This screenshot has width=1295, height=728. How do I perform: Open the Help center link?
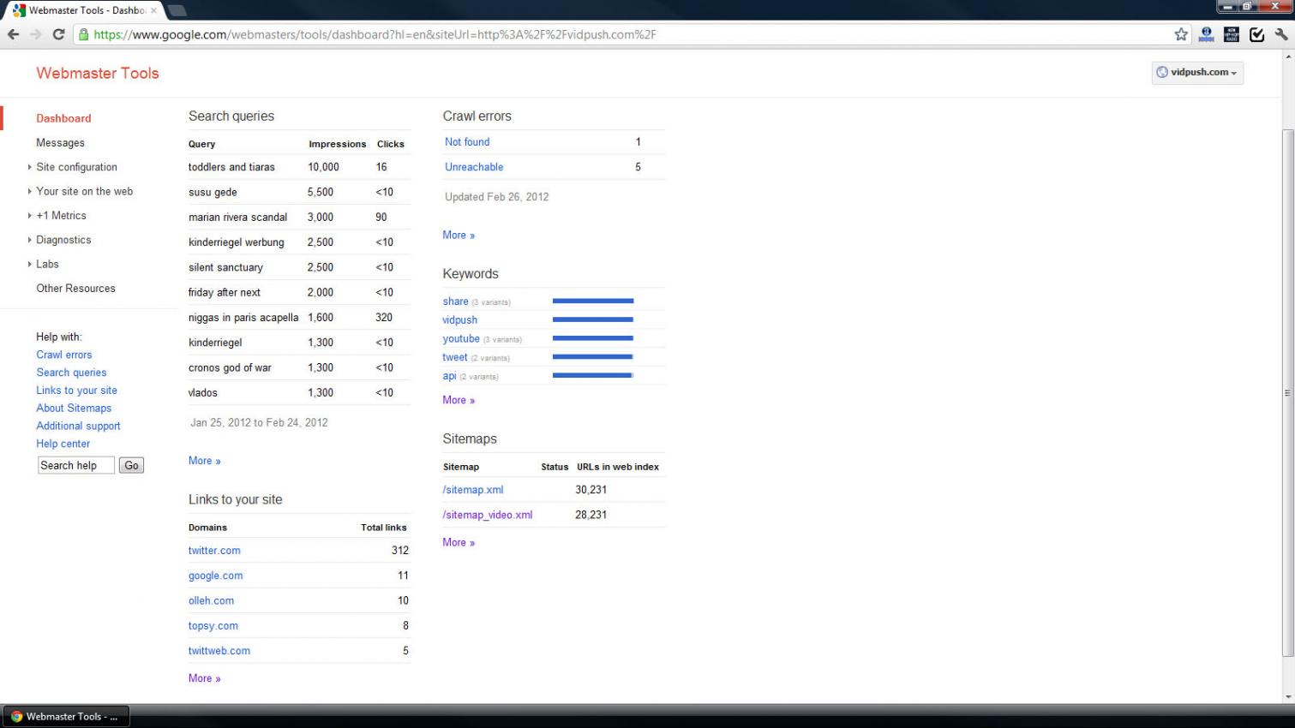pos(63,444)
